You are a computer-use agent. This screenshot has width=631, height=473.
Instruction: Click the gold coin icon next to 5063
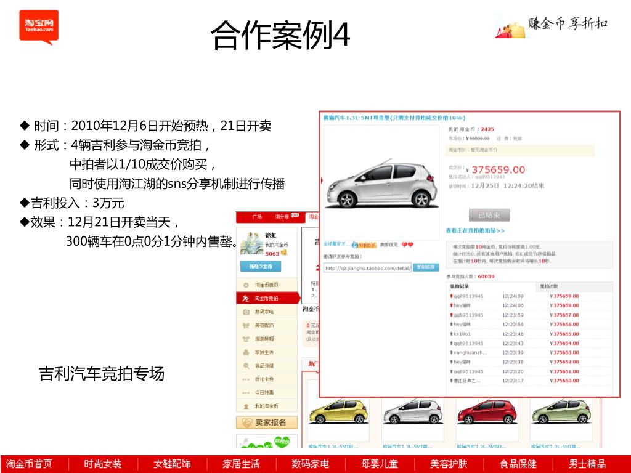pos(283,253)
